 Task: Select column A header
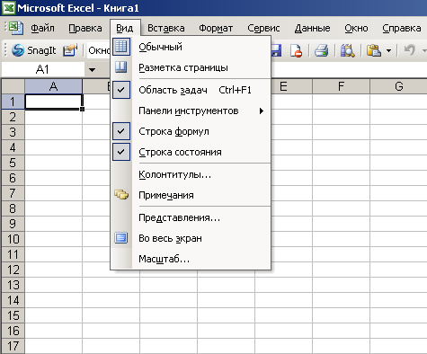click(x=53, y=86)
